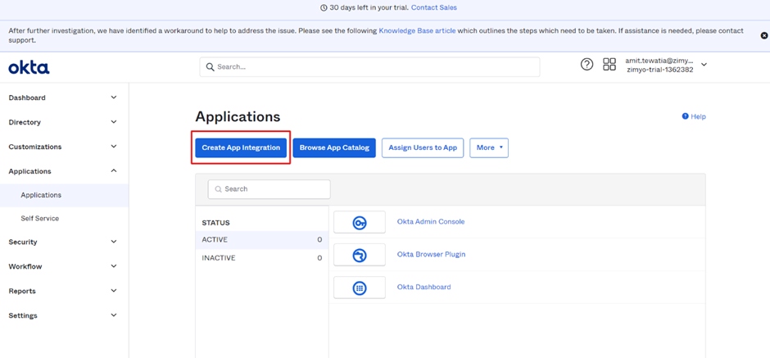Click Create App Integration button
This screenshot has width=770, height=358.
(241, 147)
